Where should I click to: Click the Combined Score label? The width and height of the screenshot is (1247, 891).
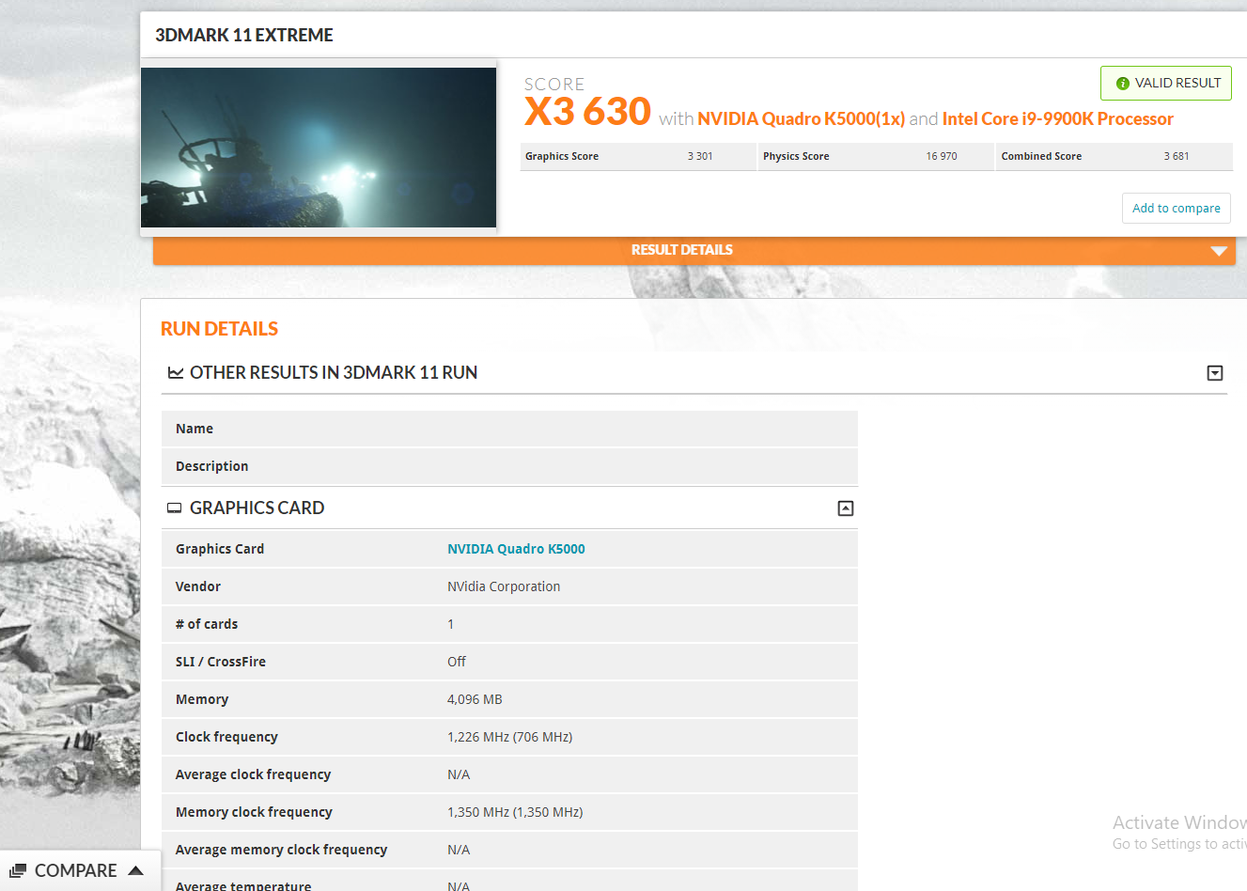tap(1041, 157)
